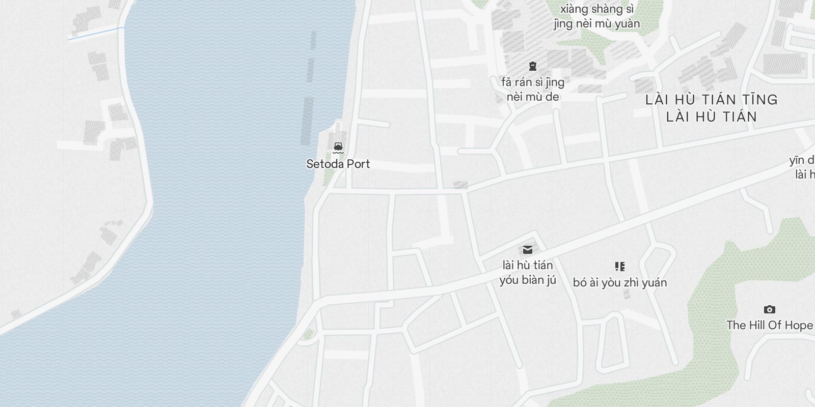The image size is (815, 407).
Task: Click the thin blue stream line at top left
Action: tap(96, 33)
